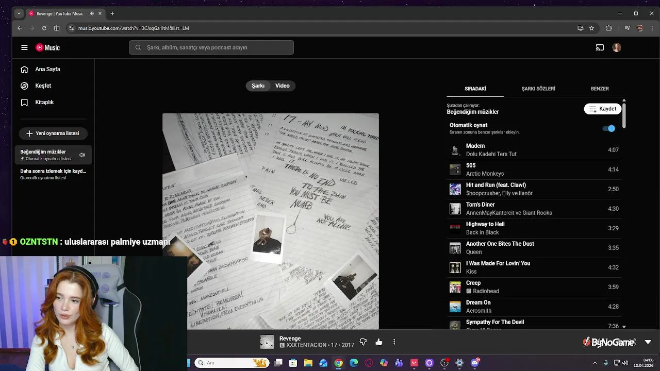Viewport: 660px width, 371px height.
Task: Open the account avatar menu
Action: tap(617, 47)
